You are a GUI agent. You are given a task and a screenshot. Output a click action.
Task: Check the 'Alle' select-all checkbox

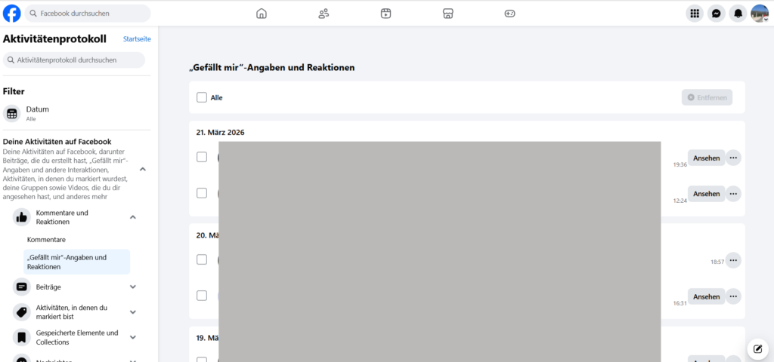(202, 97)
